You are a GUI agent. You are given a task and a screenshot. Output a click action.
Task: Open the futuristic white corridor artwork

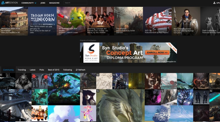point(16,105)
